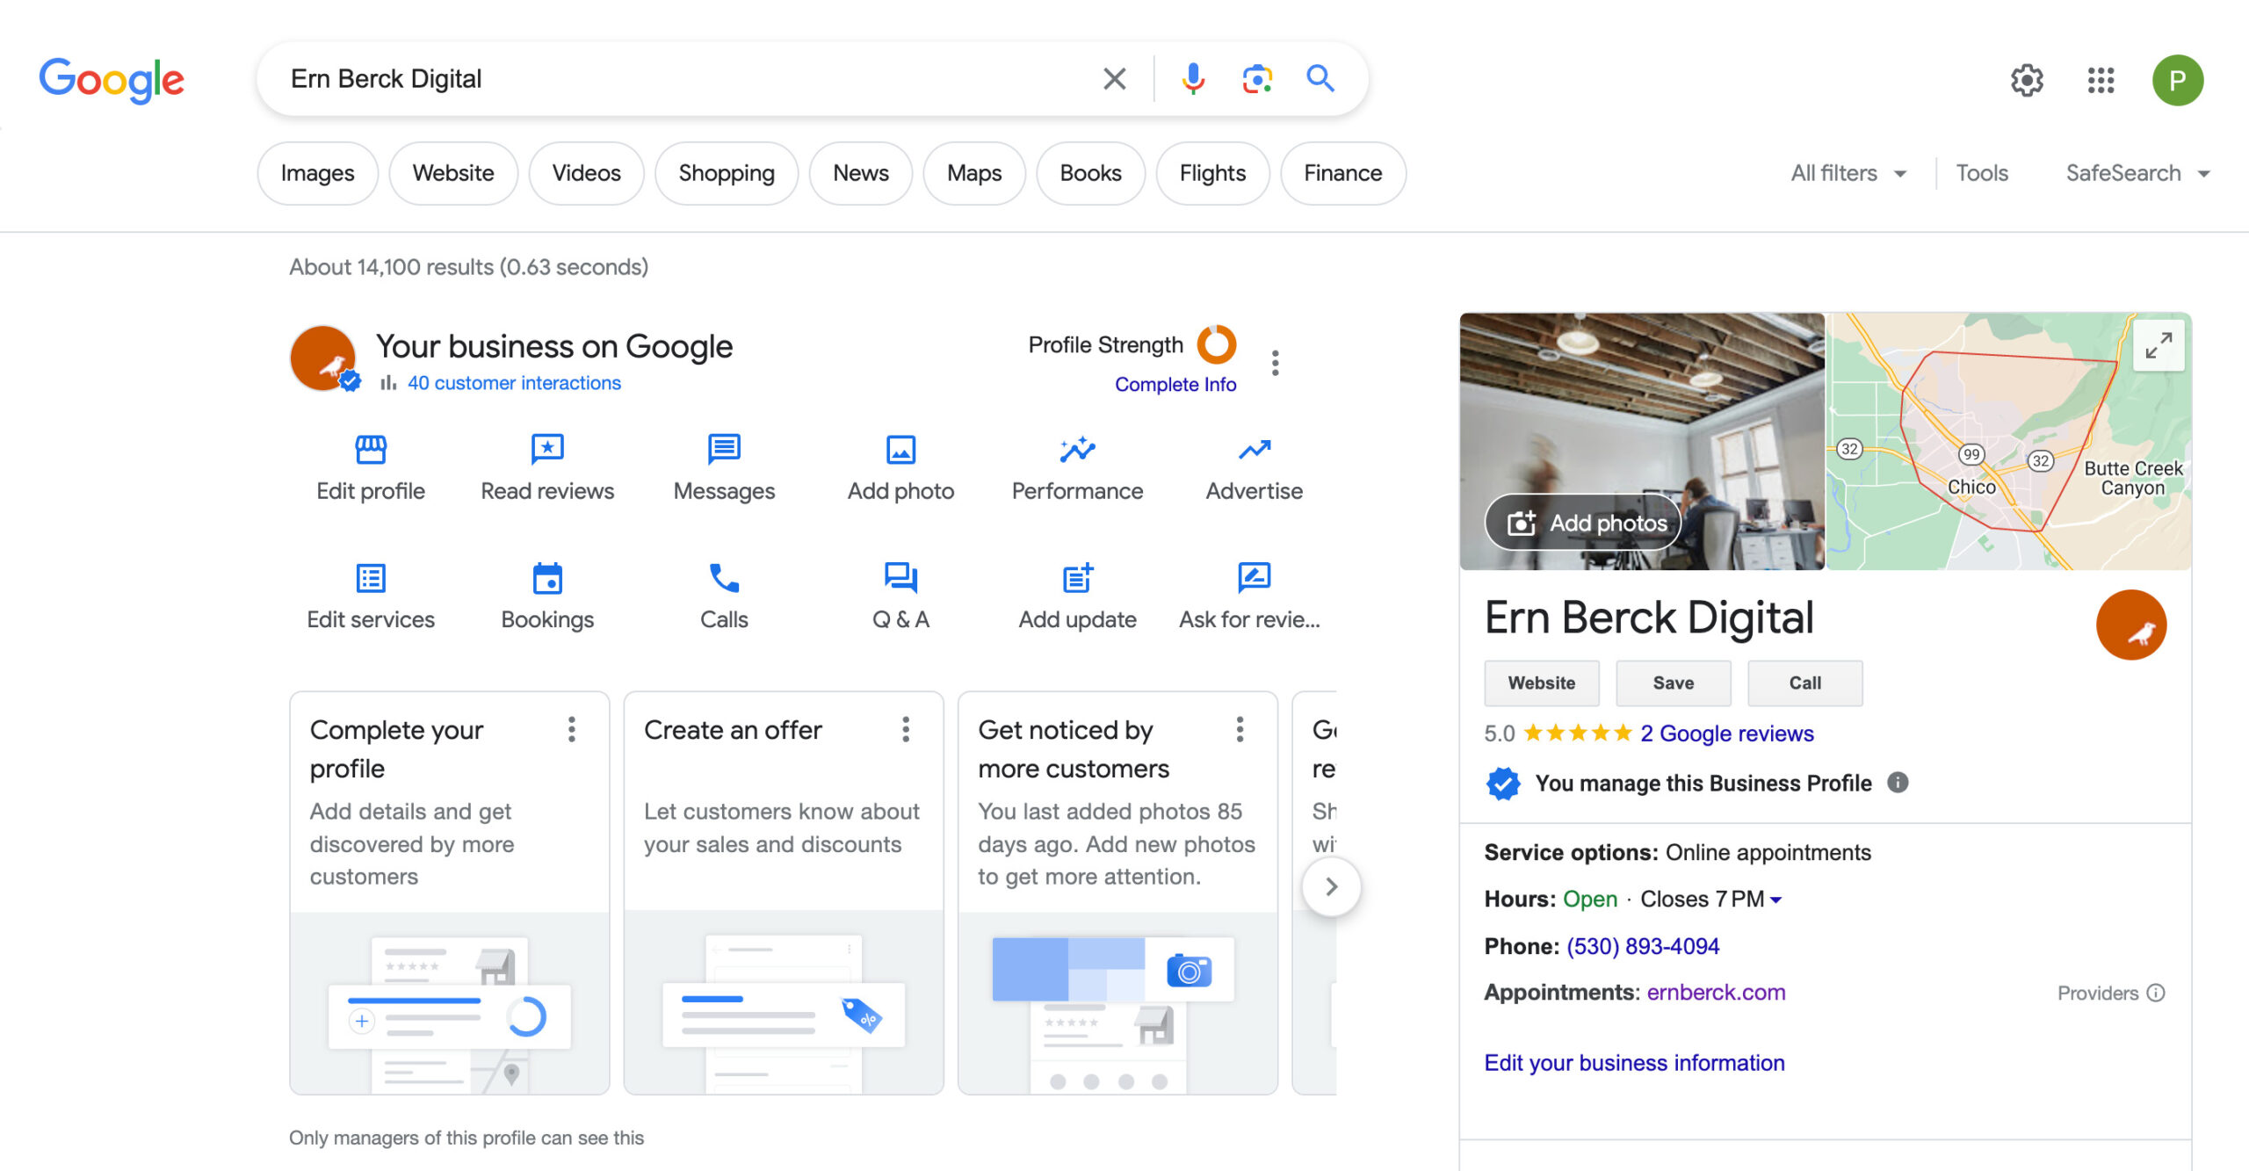Open the Q & A icon
Viewport: 2249px width, 1171px height.
coord(900,579)
